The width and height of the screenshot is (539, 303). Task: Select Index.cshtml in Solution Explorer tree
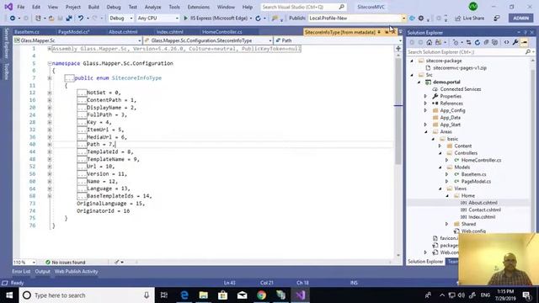(x=482, y=217)
